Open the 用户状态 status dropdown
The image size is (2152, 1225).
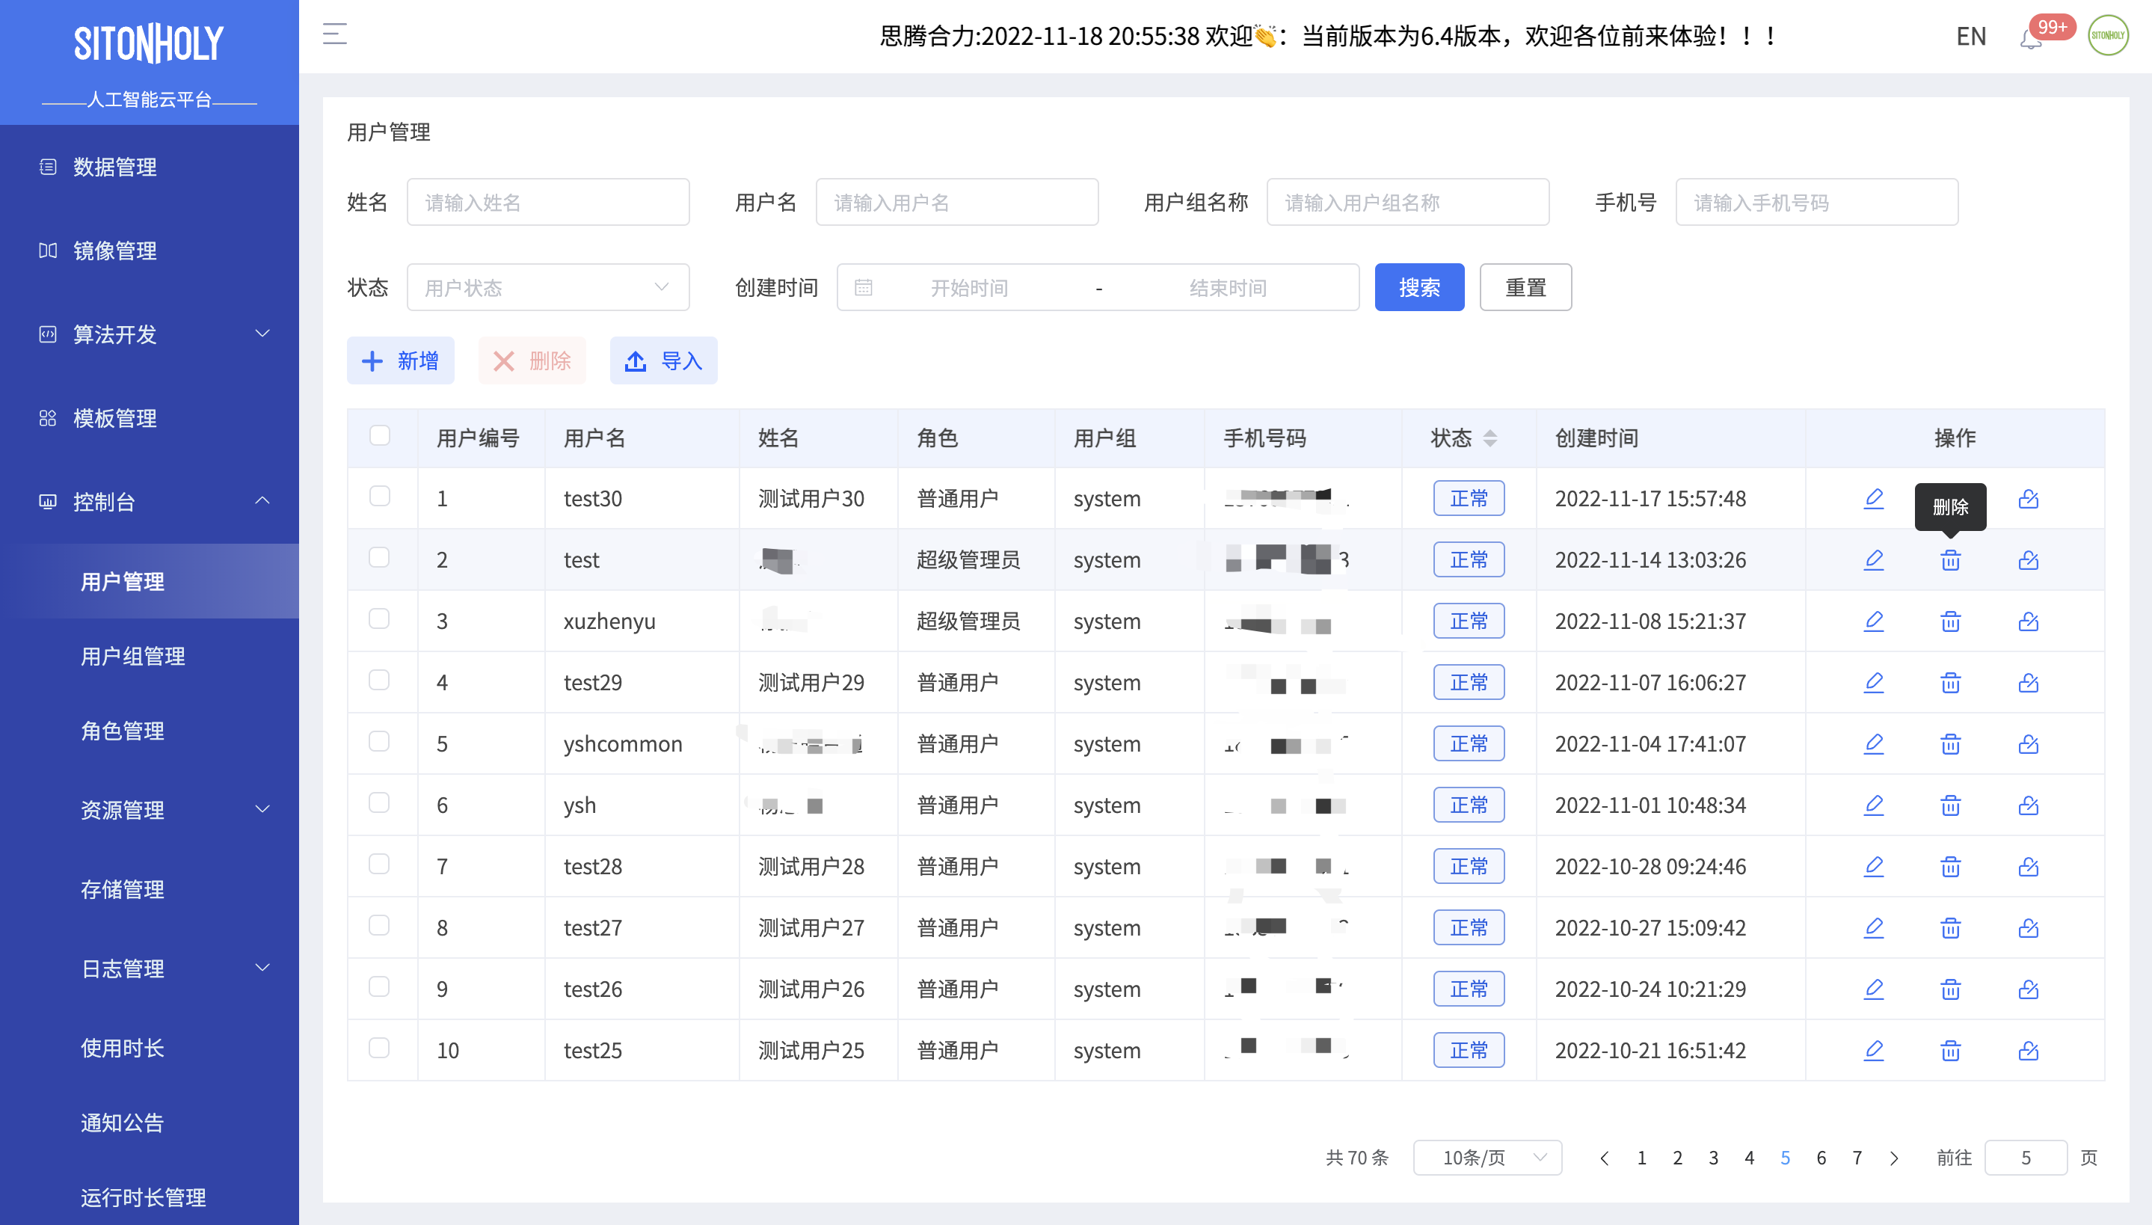pos(548,288)
